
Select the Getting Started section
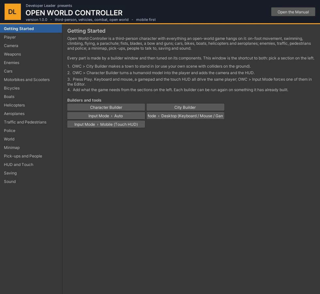click(x=31, y=29)
